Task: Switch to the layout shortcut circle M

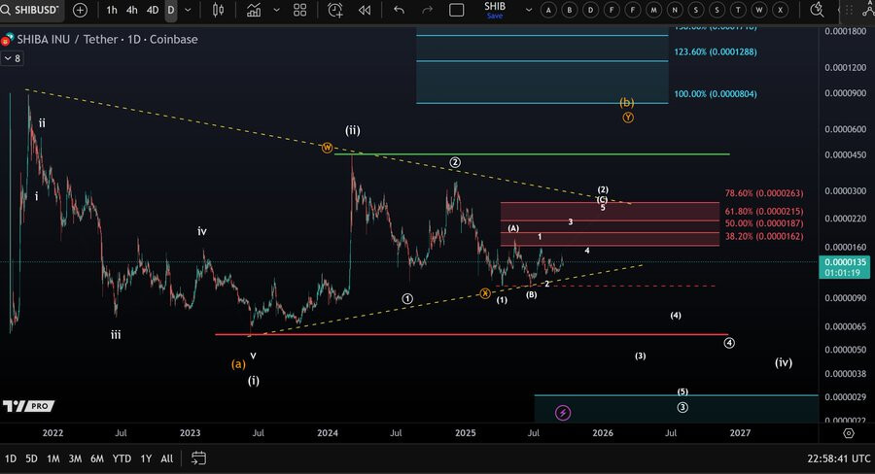Action: [654, 10]
